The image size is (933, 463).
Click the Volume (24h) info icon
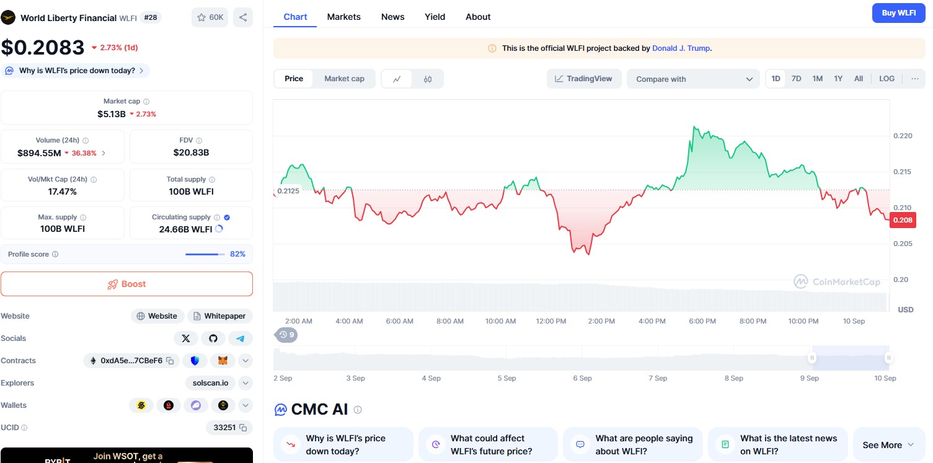point(86,141)
